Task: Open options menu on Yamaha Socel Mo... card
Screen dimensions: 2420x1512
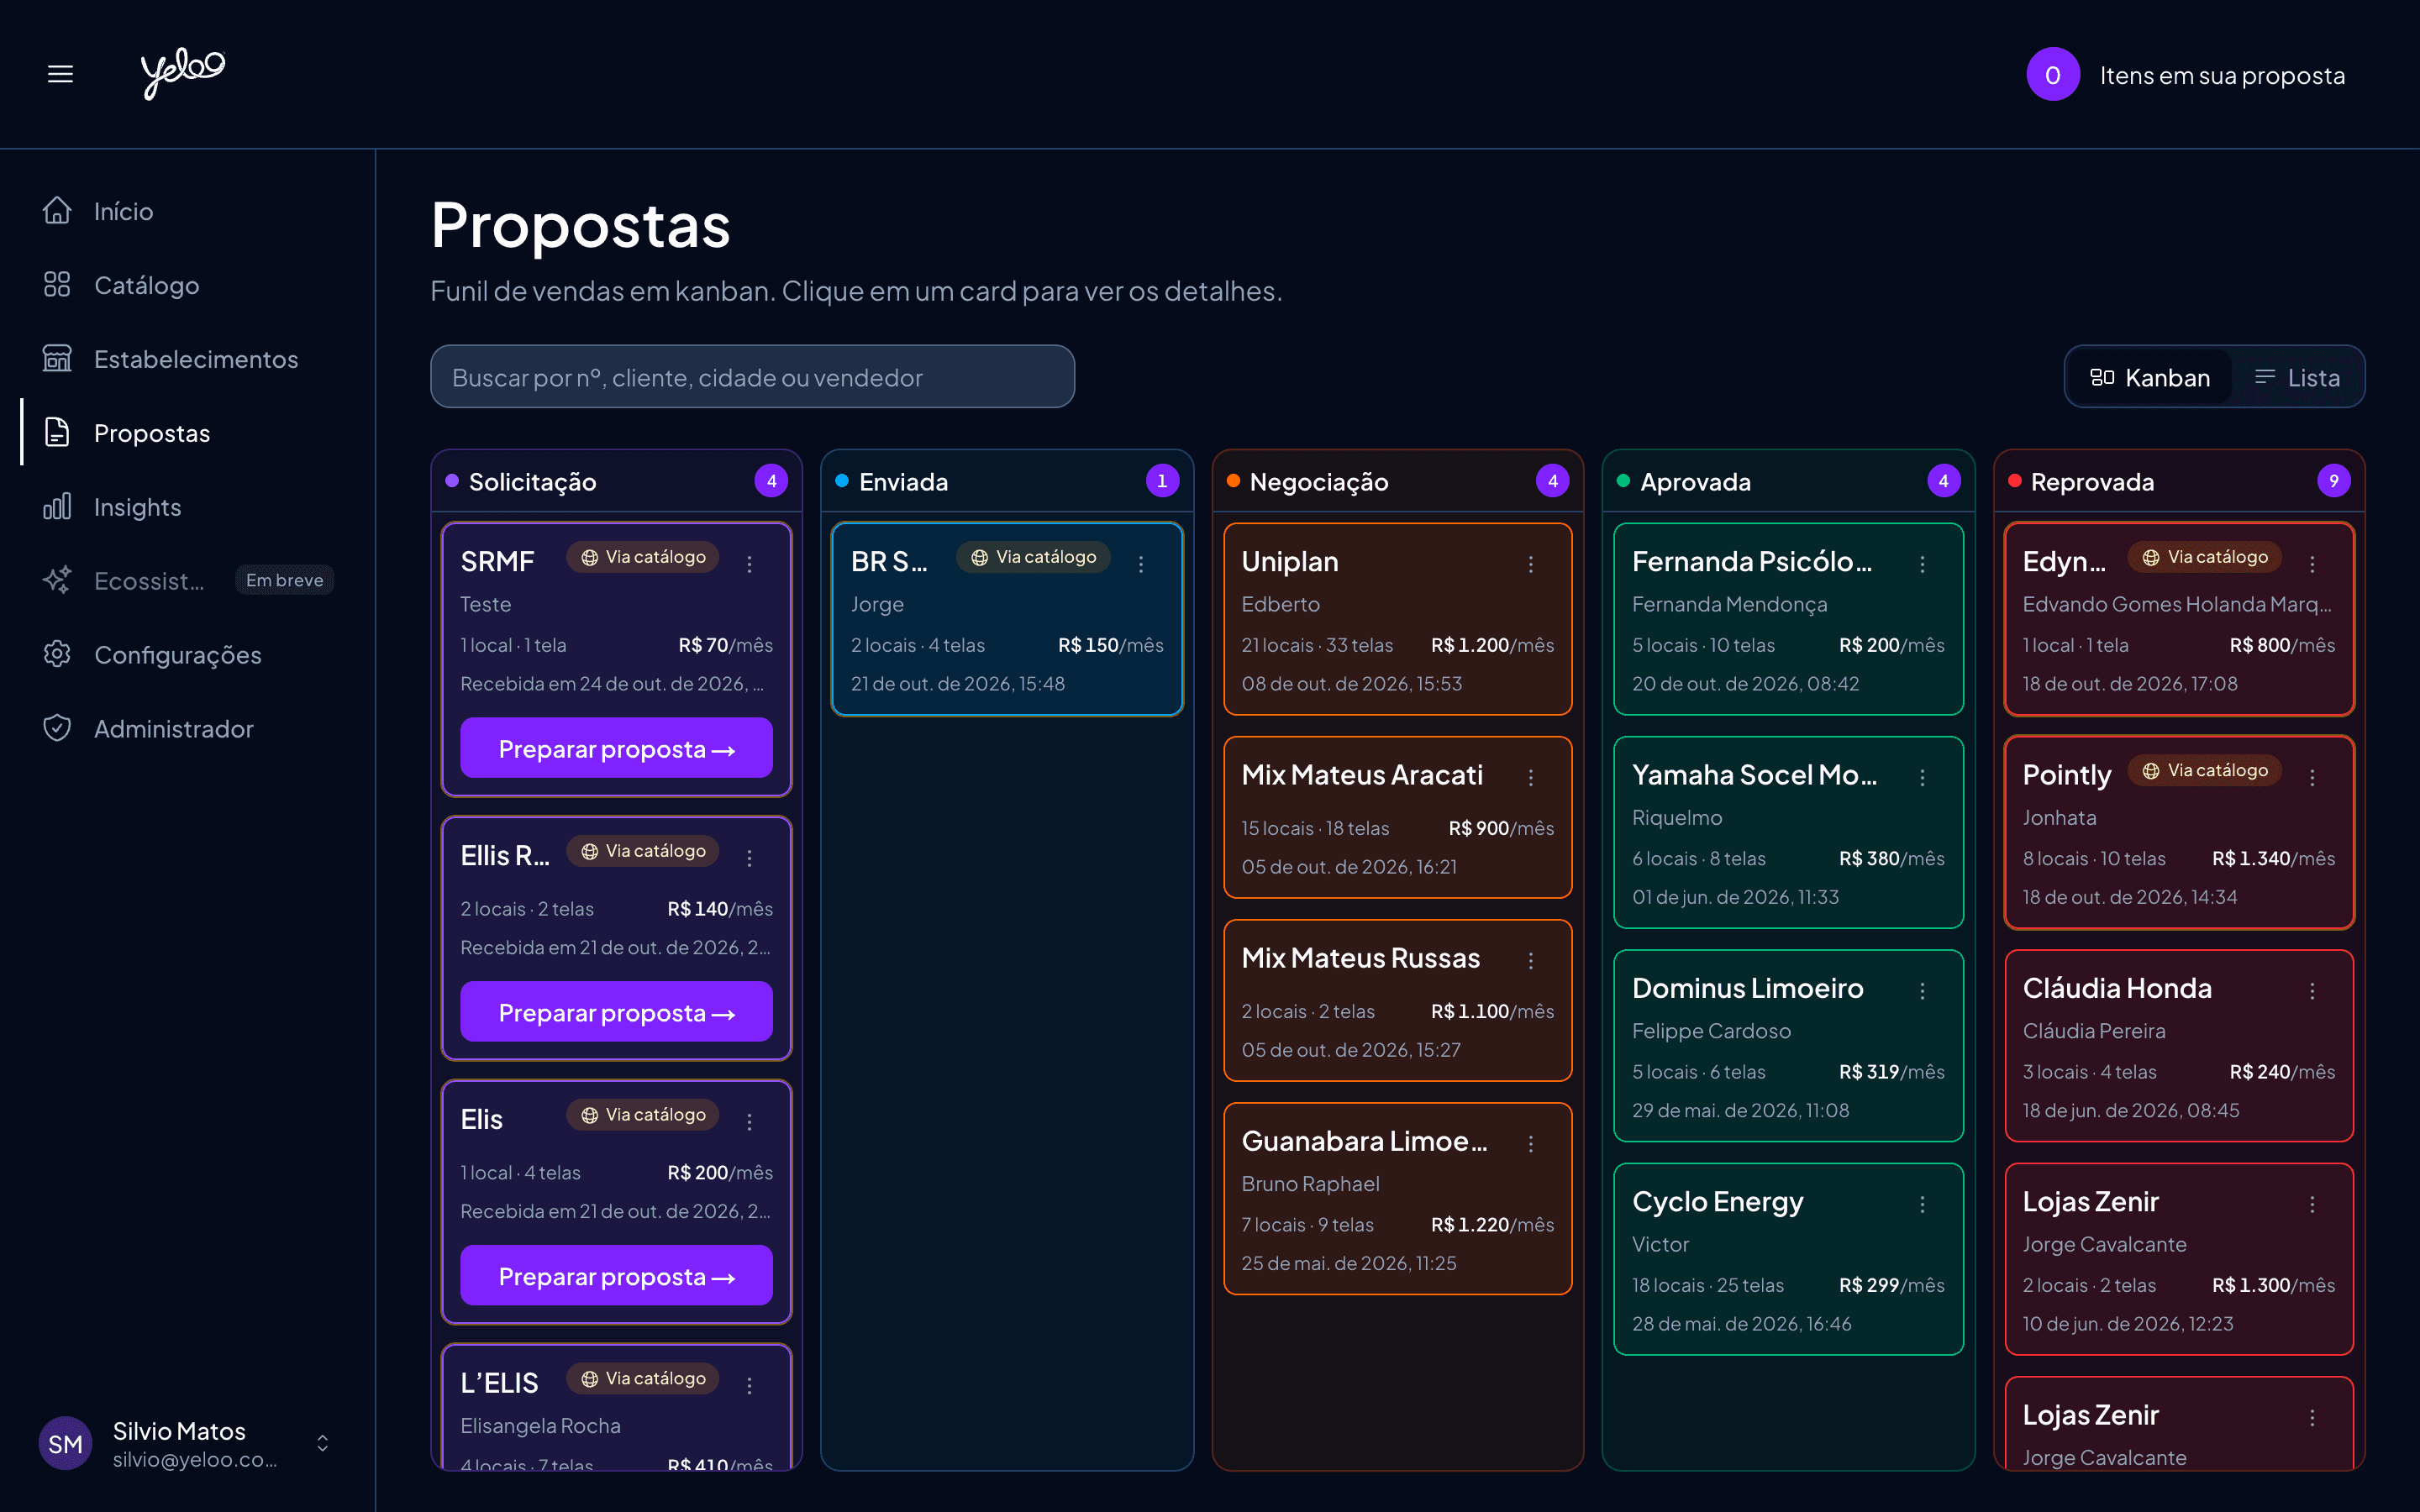Action: click(1922, 777)
